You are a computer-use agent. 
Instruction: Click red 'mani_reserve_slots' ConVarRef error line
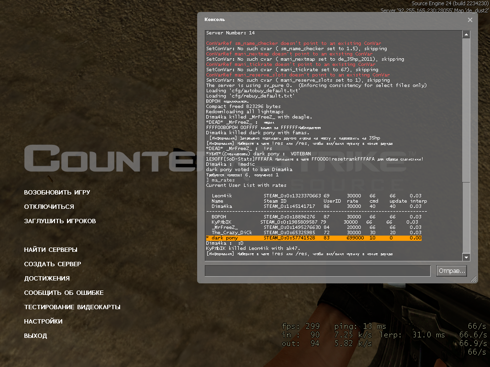click(x=298, y=75)
